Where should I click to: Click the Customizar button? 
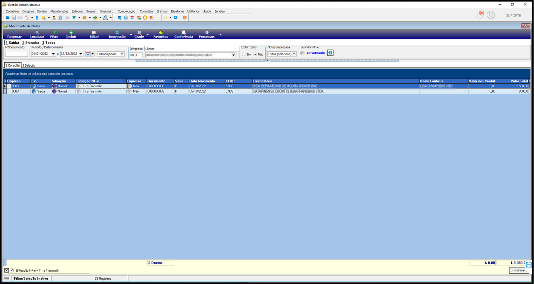click(x=517, y=270)
